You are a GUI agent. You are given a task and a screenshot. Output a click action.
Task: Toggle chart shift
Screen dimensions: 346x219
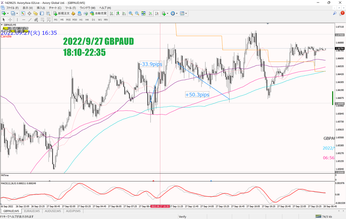point(157,13)
